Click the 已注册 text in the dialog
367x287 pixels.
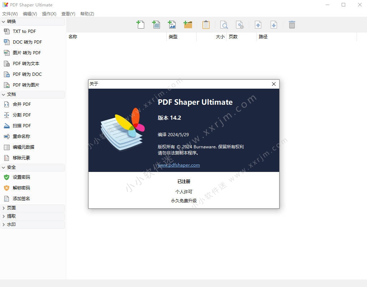pos(184,181)
